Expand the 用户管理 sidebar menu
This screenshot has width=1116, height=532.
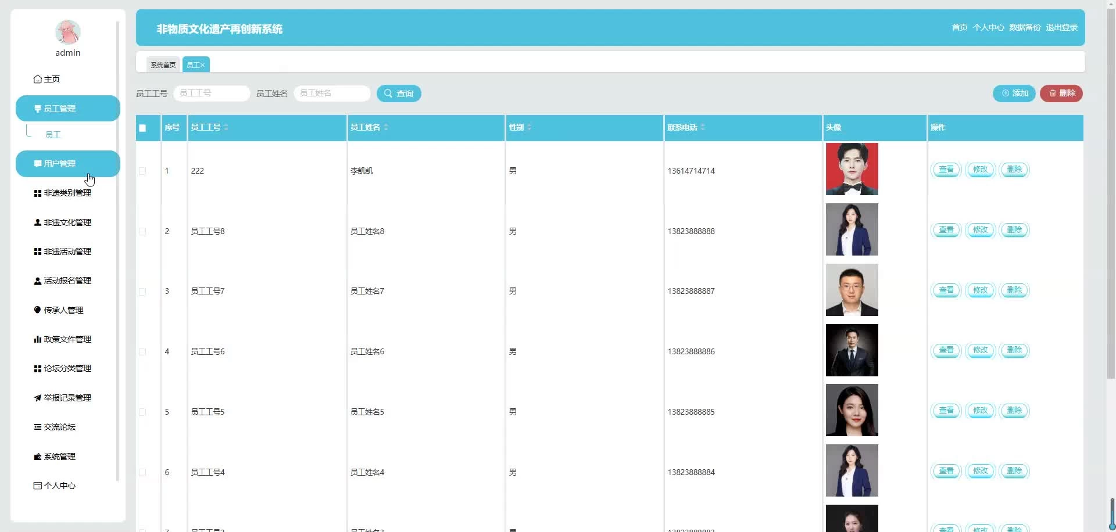pyautogui.click(x=68, y=164)
